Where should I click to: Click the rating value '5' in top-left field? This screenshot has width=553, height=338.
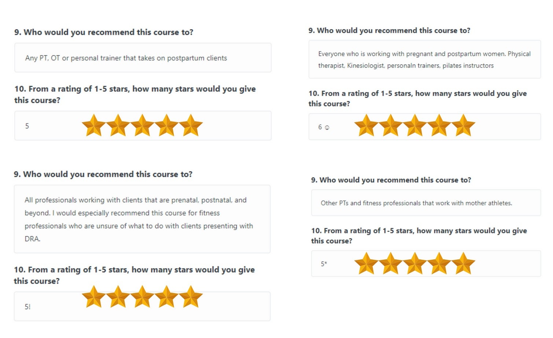coord(27,126)
